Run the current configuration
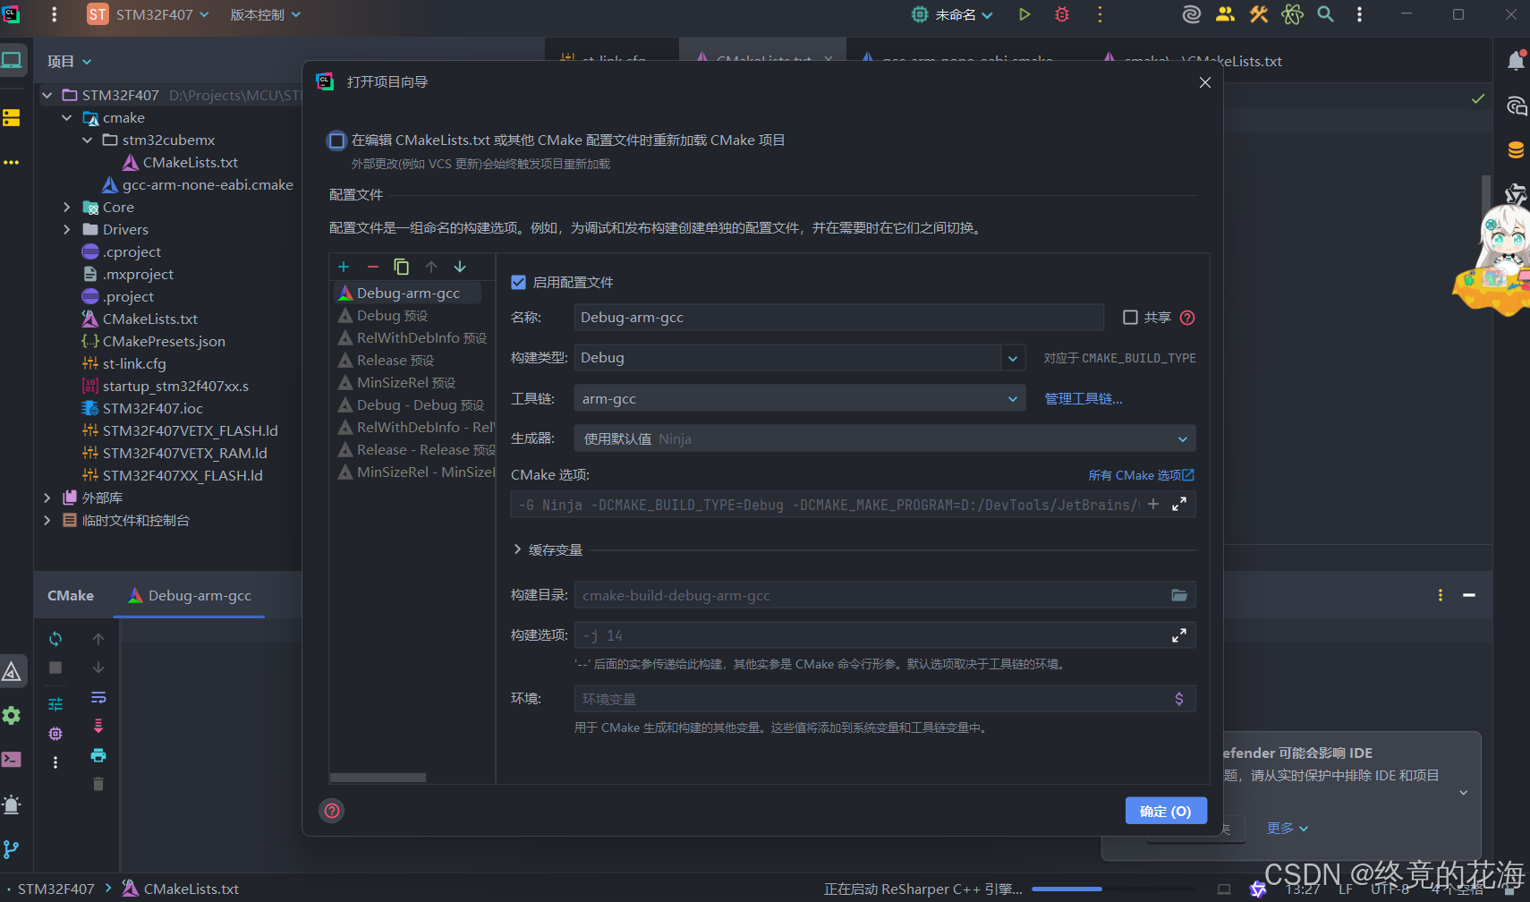The image size is (1530, 902). pyautogui.click(x=1024, y=14)
